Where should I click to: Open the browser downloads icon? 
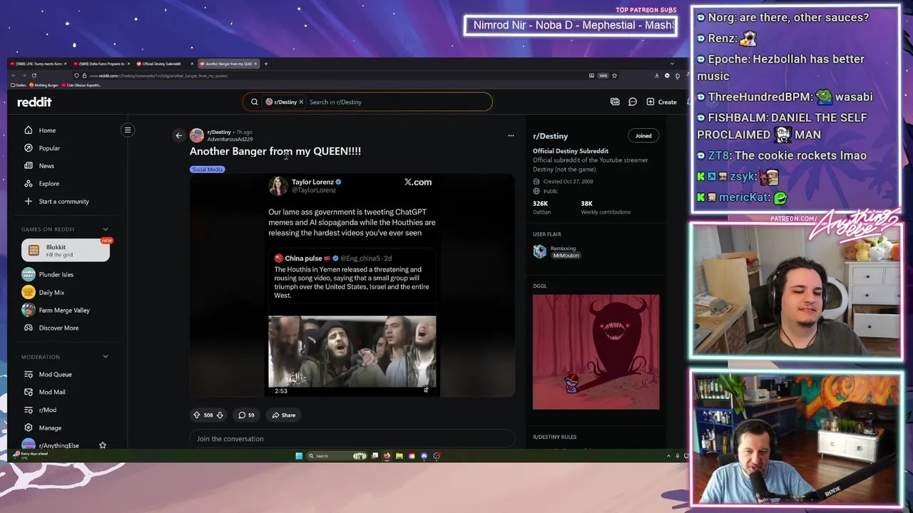coord(657,76)
